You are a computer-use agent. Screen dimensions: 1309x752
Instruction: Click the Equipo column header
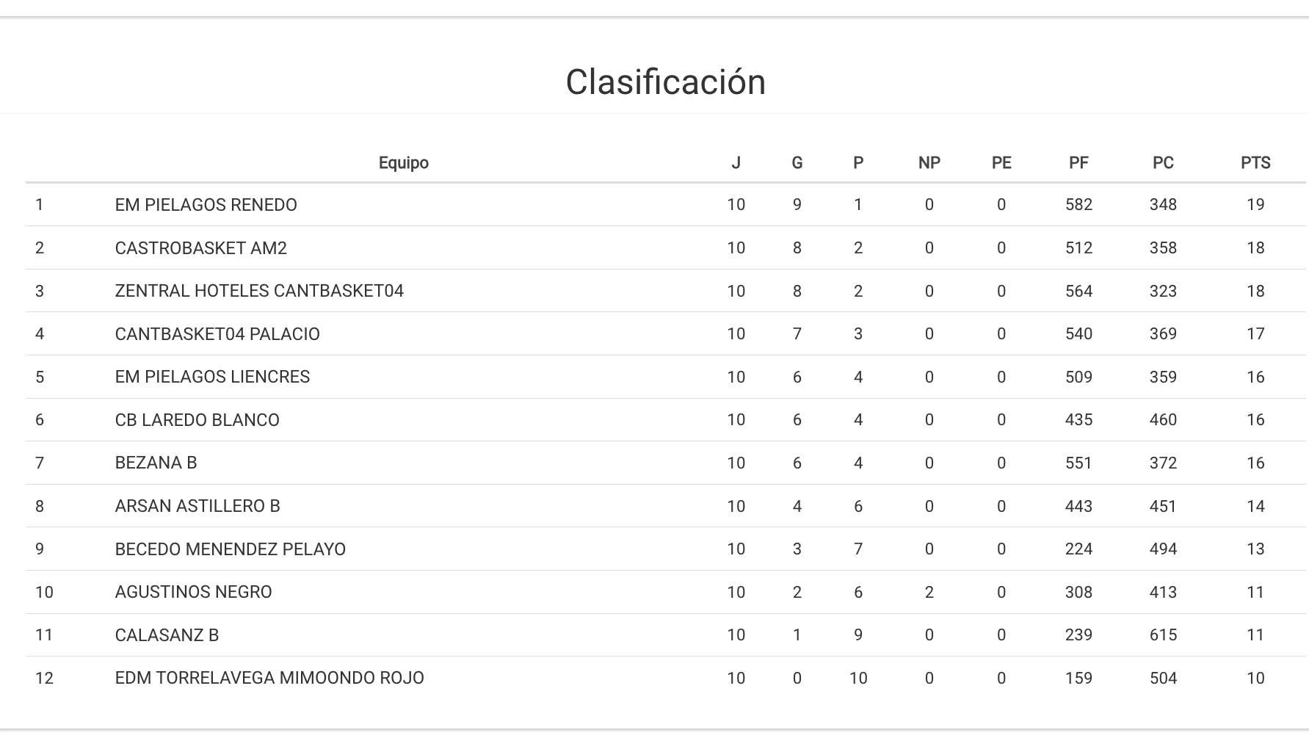(x=403, y=163)
